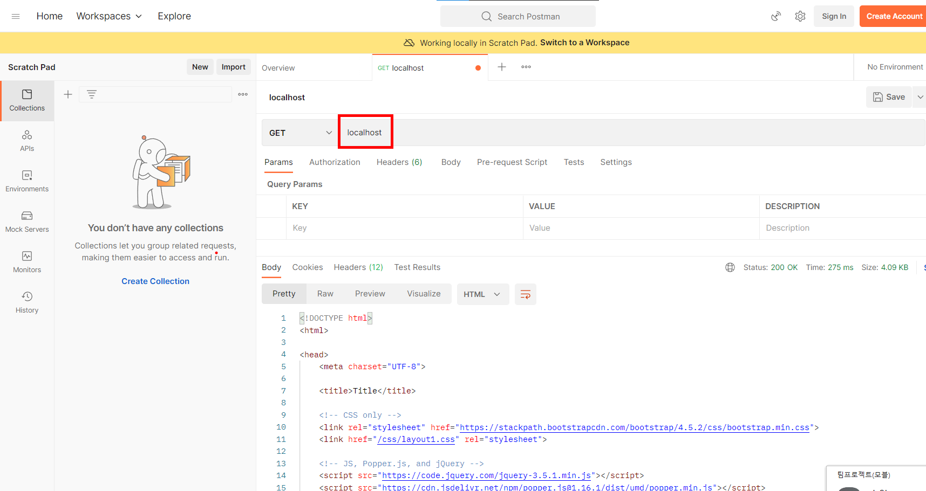The image size is (926, 491).
Task: Toggle the word wrap icon in response
Action: (x=526, y=294)
